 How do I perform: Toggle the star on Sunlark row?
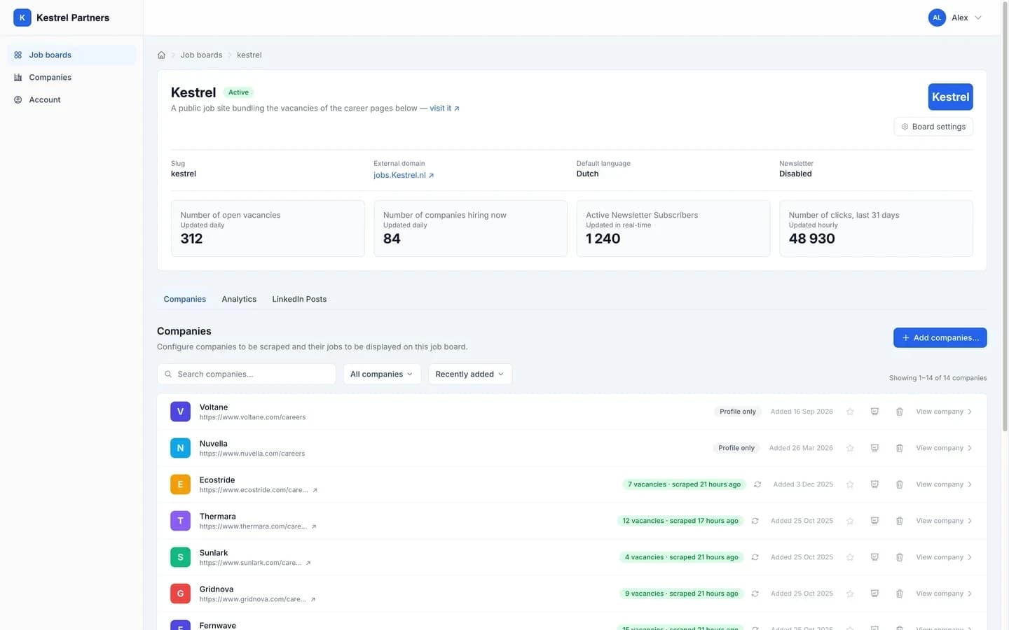tap(850, 557)
